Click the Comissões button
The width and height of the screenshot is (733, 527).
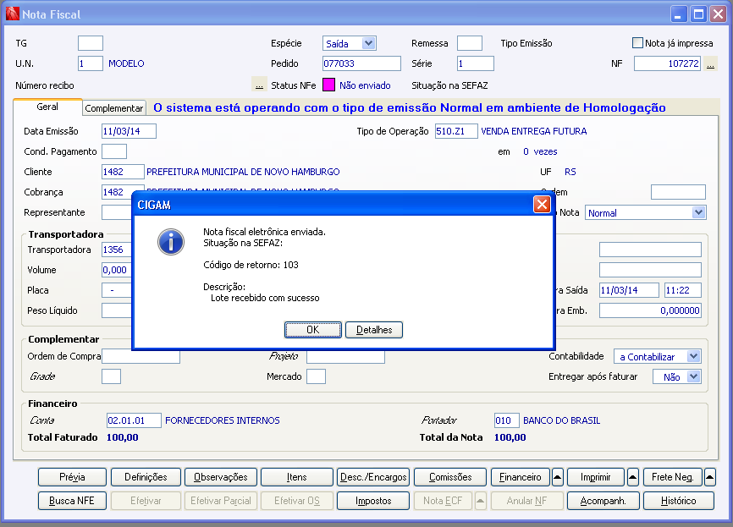click(x=450, y=477)
